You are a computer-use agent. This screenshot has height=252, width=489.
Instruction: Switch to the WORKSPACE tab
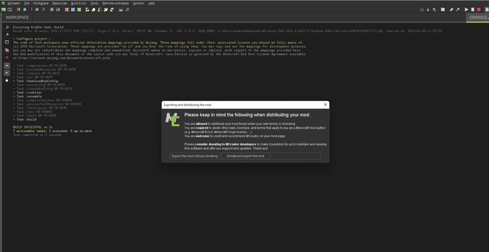(17, 18)
